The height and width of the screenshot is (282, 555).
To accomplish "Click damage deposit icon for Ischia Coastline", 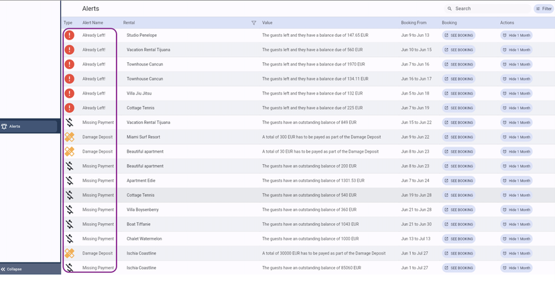I will [x=70, y=253].
